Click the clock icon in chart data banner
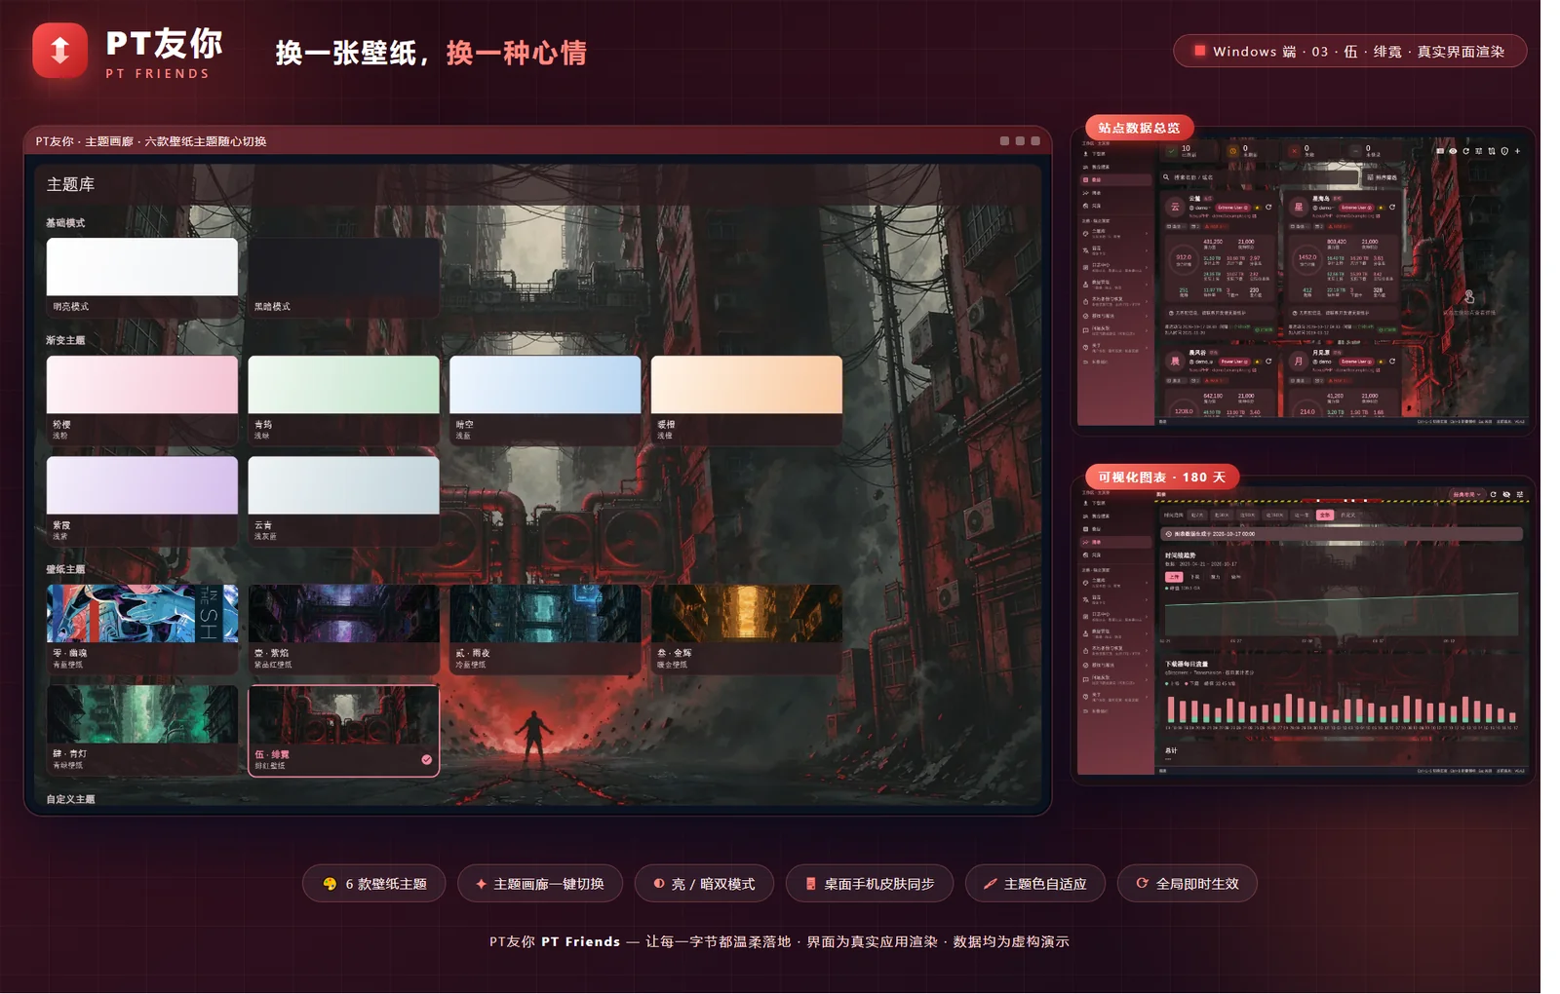Screen dimensions: 1560x994 1169,534
